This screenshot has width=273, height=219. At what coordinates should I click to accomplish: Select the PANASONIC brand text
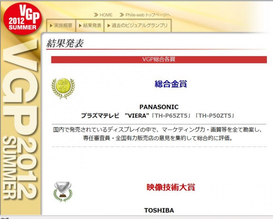tap(159, 107)
